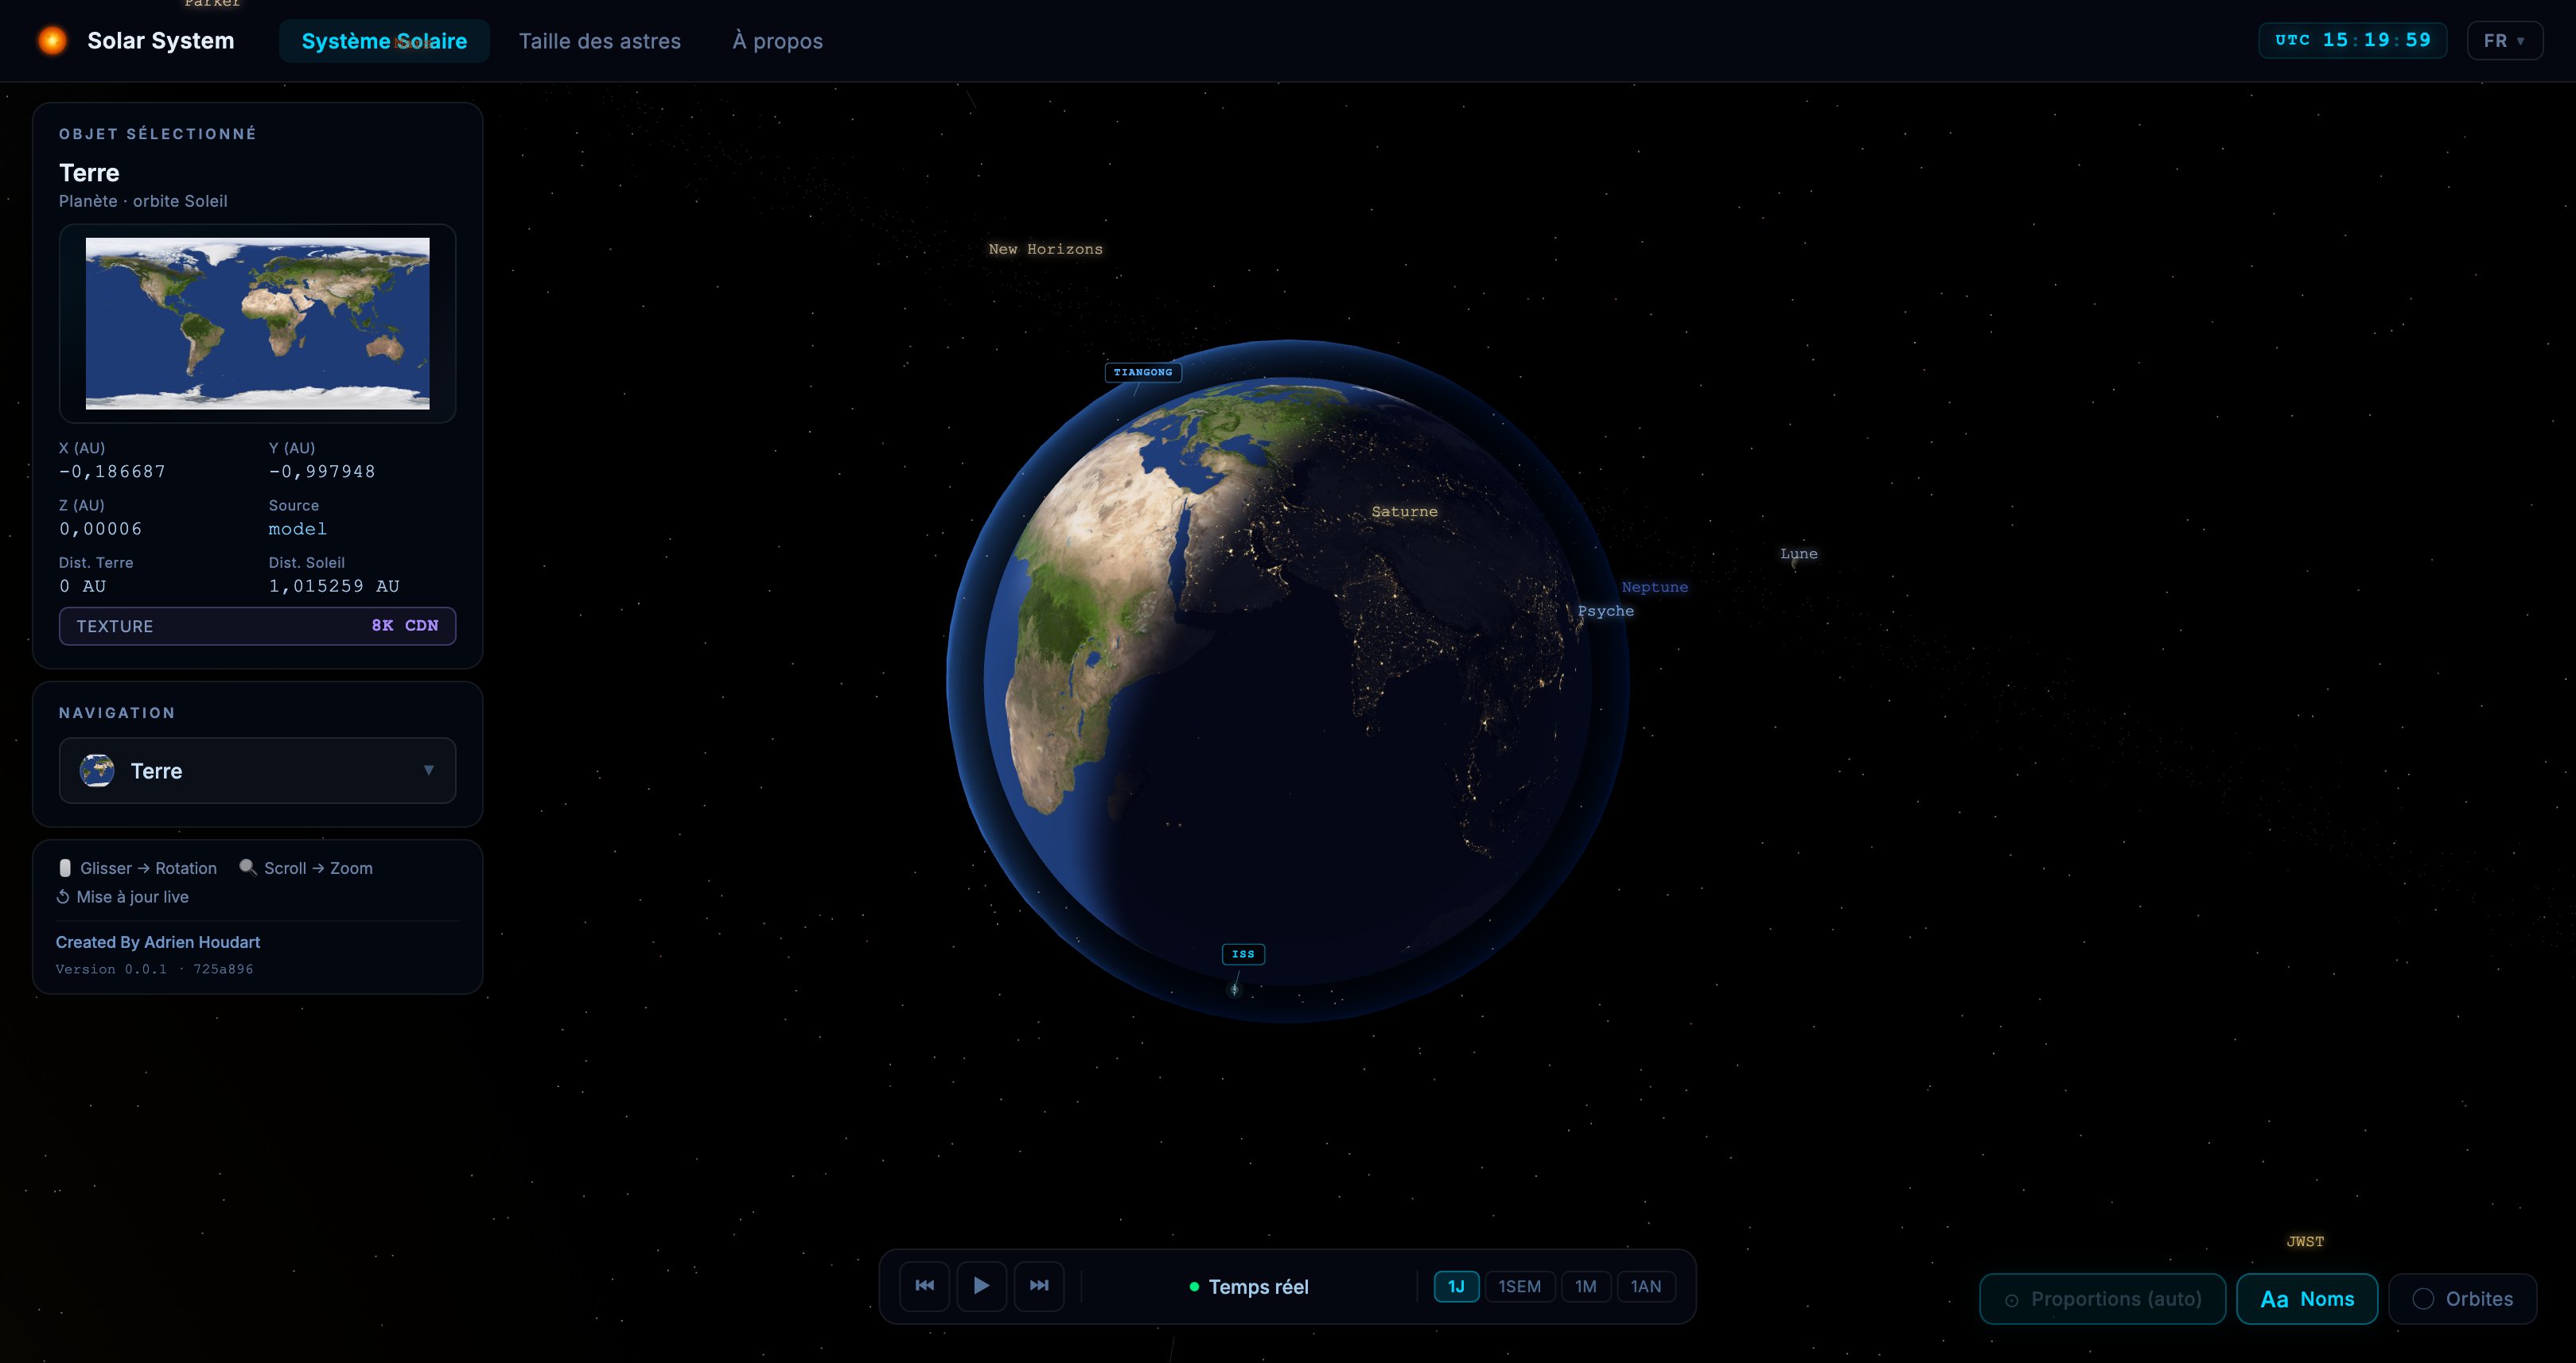Open the FR language dropdown

coord(2504,41)
